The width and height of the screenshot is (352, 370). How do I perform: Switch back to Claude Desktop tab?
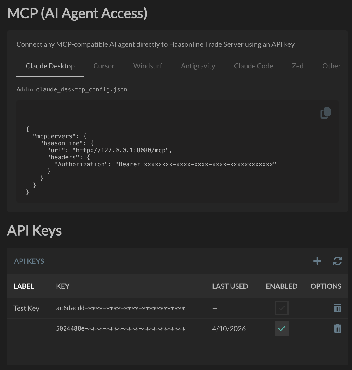pyautogui.click(x=50, y=66)
